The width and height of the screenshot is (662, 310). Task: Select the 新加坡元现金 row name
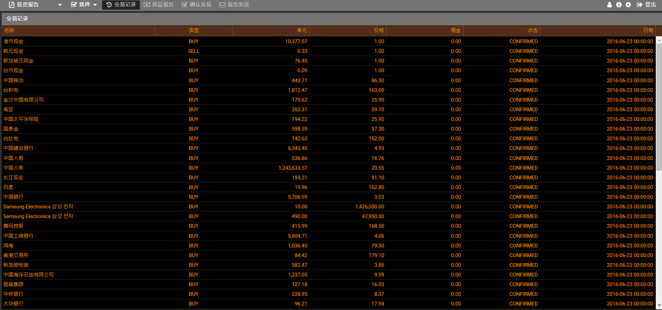(18, 61)
